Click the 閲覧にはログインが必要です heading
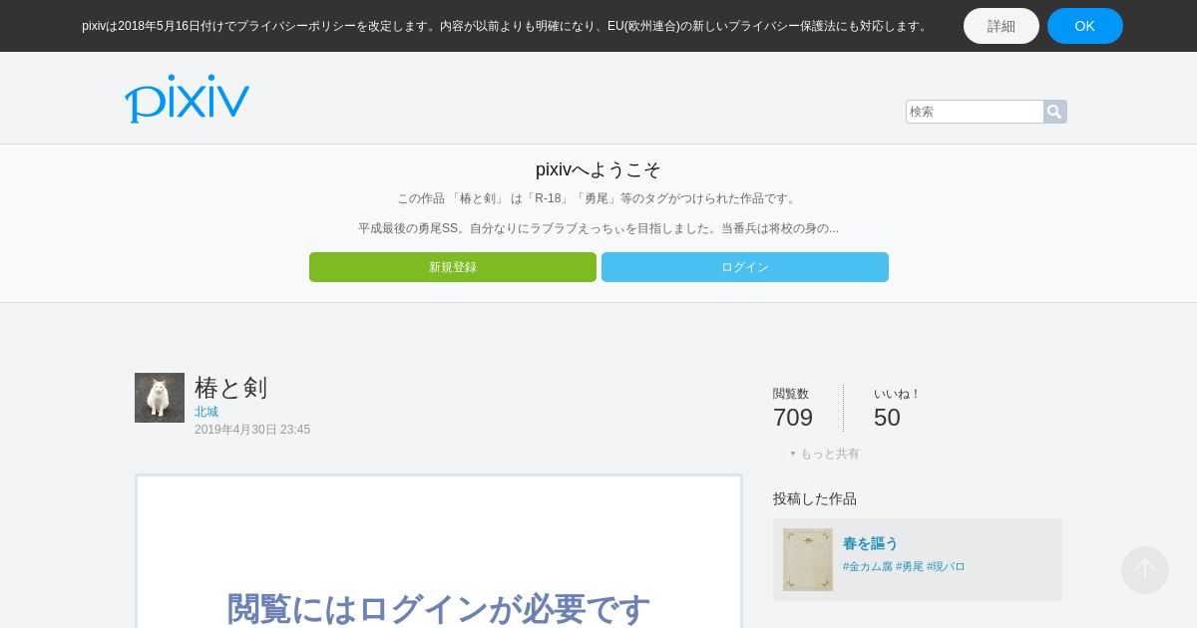 click(439, 608)
